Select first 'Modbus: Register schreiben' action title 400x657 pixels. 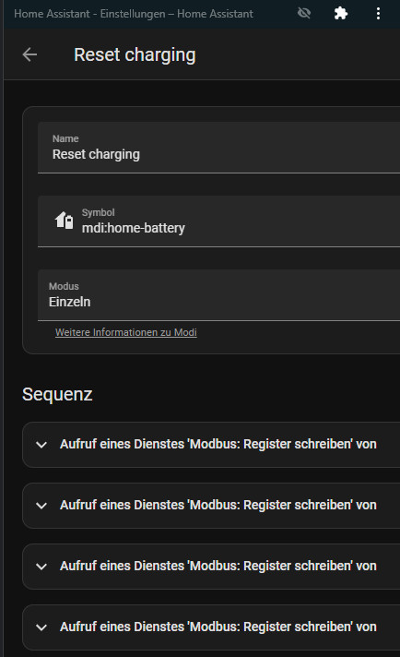tap(218, 444)
